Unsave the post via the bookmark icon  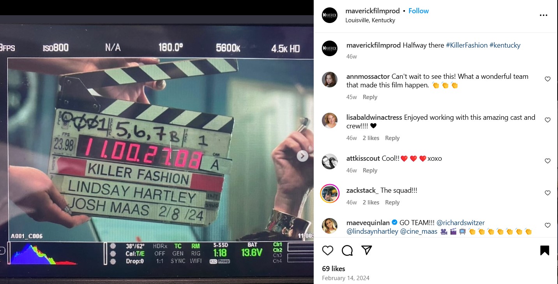pos(544,250)
